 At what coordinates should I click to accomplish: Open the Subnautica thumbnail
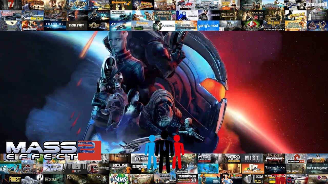[x=208, y=169]
